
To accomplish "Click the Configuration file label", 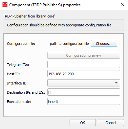I will click(x=21, y=44).
